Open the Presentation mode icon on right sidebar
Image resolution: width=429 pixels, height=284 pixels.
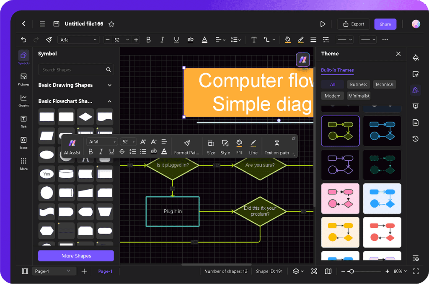pos(415,106)
